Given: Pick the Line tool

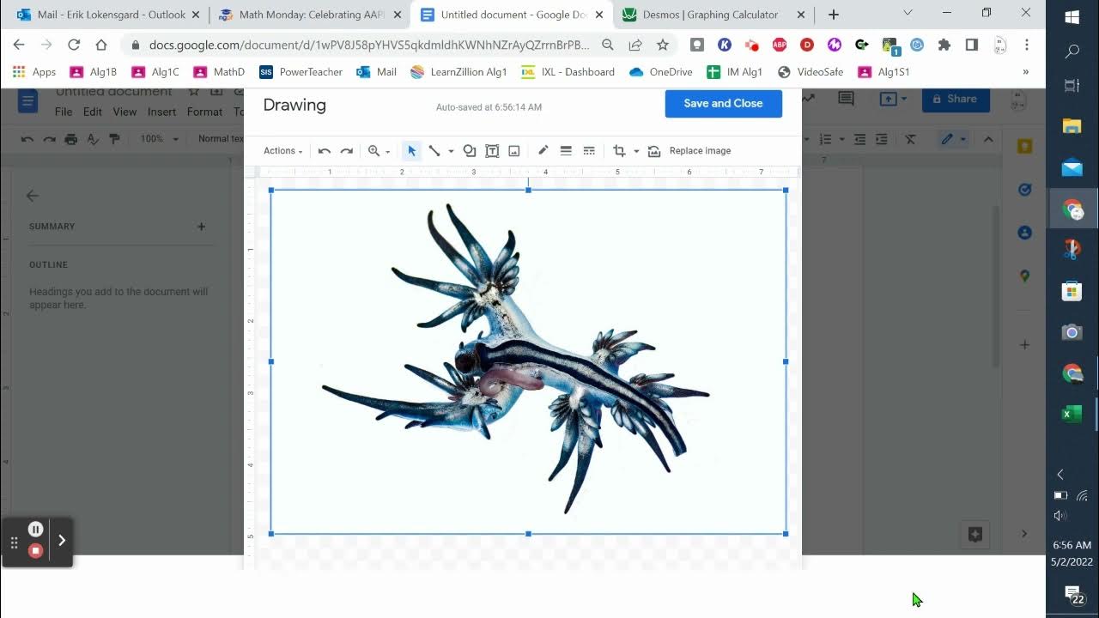Looking at the screenshot, I should pyautogui.click(x=434, y=151).
